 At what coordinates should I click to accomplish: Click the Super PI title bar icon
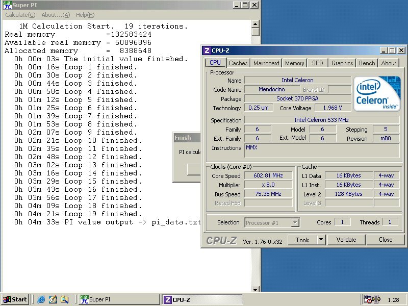click(7, 5)
